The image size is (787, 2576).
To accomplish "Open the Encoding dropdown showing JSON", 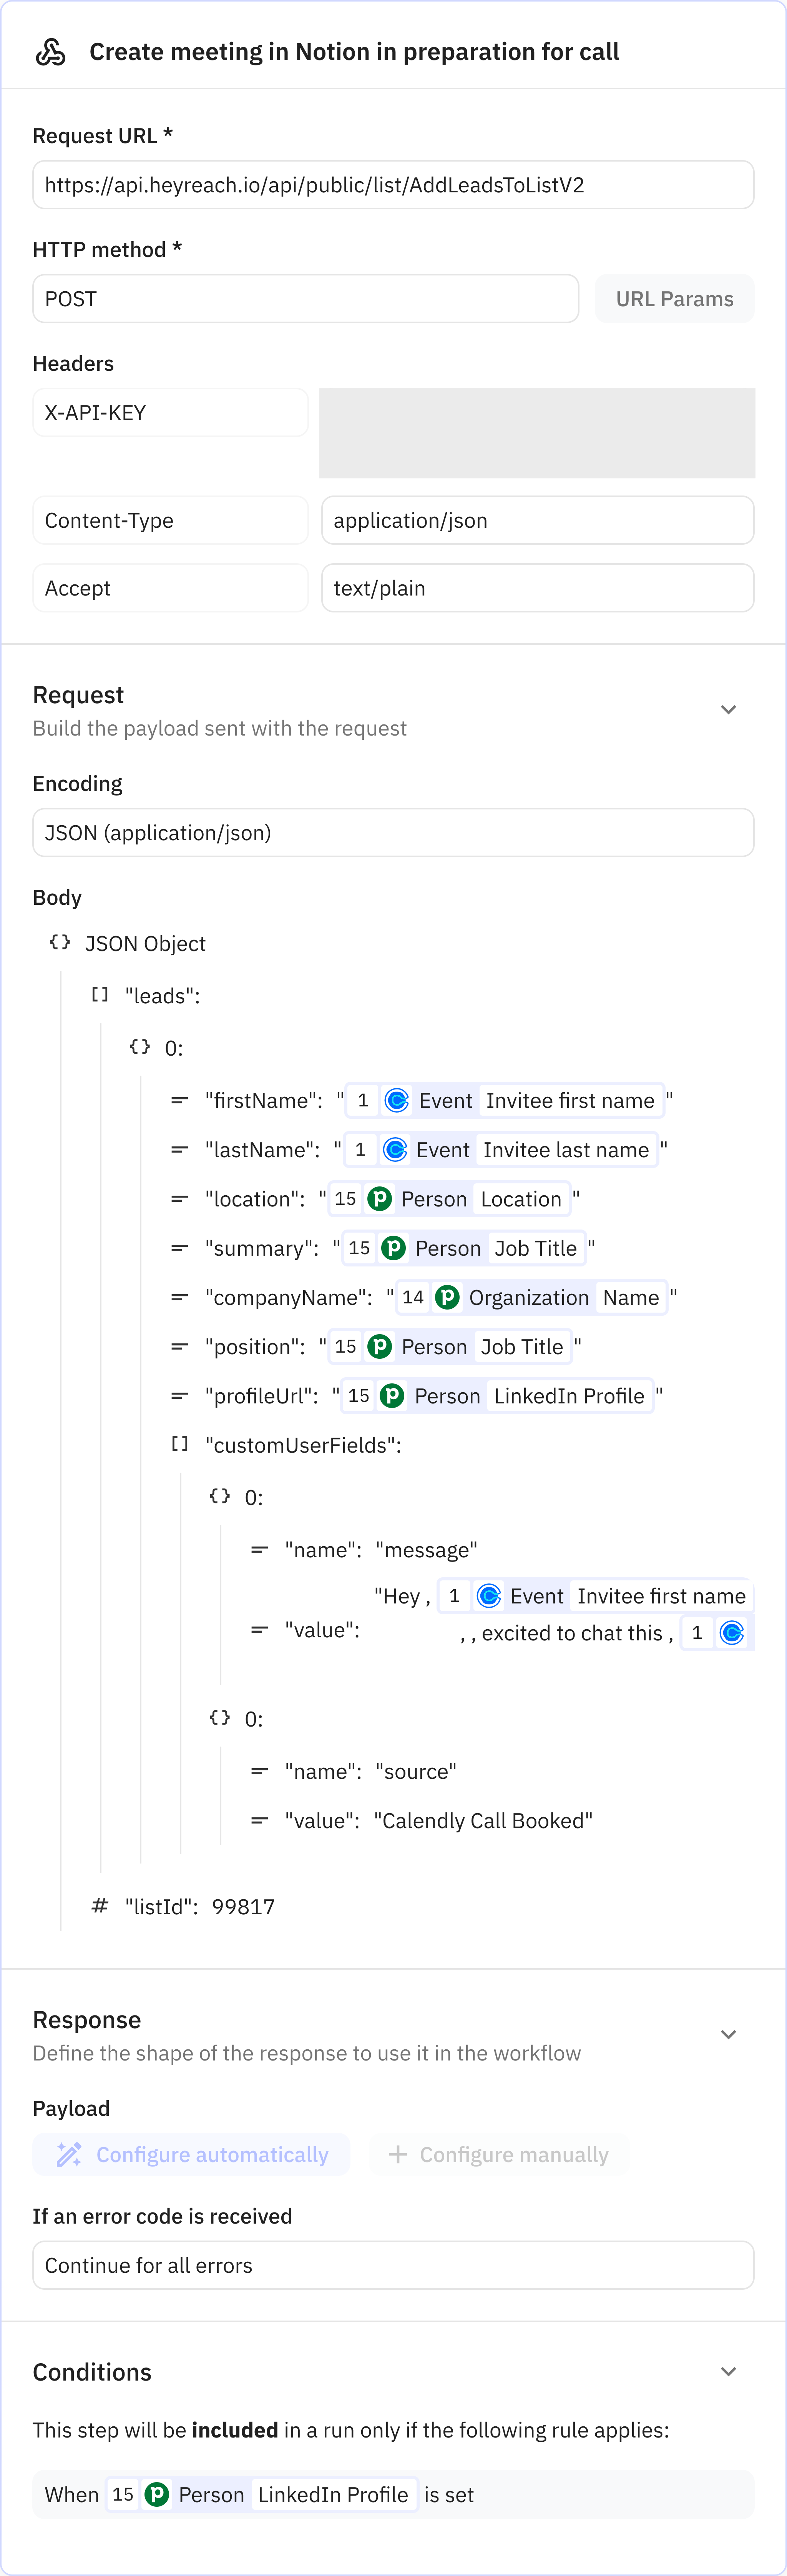I will (x=392, y=832).
